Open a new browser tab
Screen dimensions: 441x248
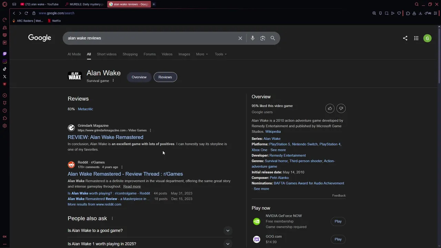click(x=154, y=4)
